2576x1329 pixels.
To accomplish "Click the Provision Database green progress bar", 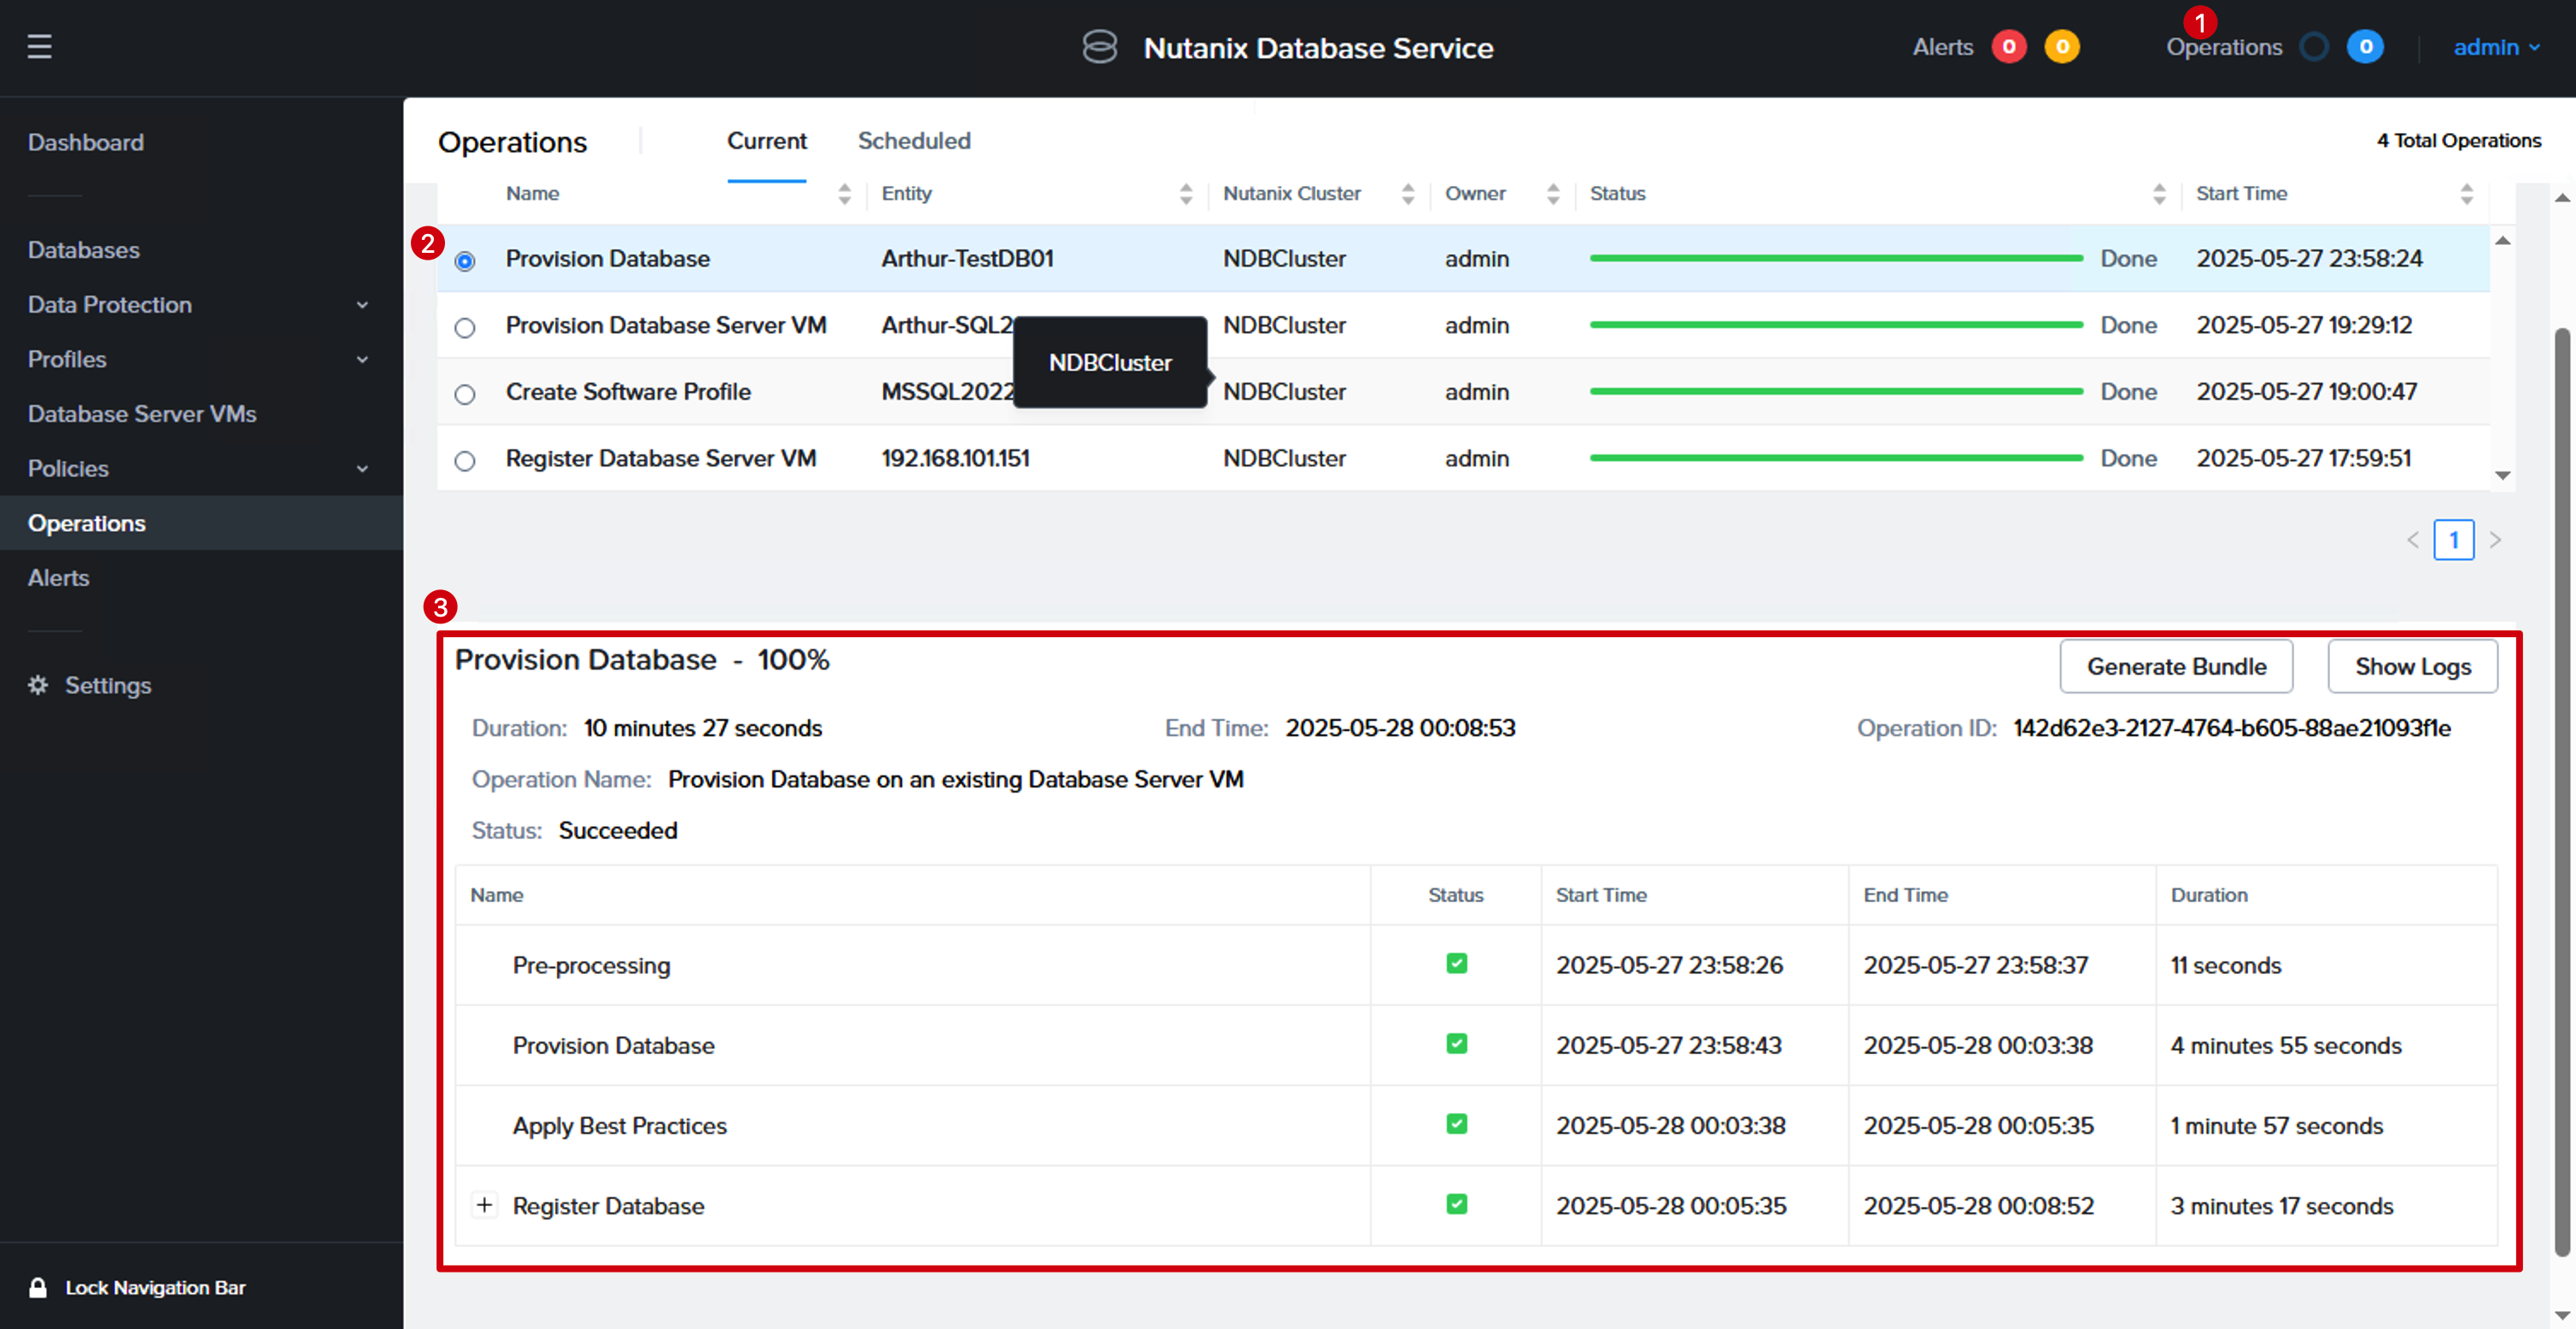I will click(x=1836, y=259).
